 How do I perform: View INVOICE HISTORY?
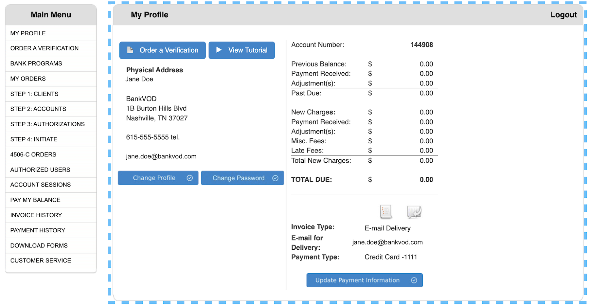point(36,215)
